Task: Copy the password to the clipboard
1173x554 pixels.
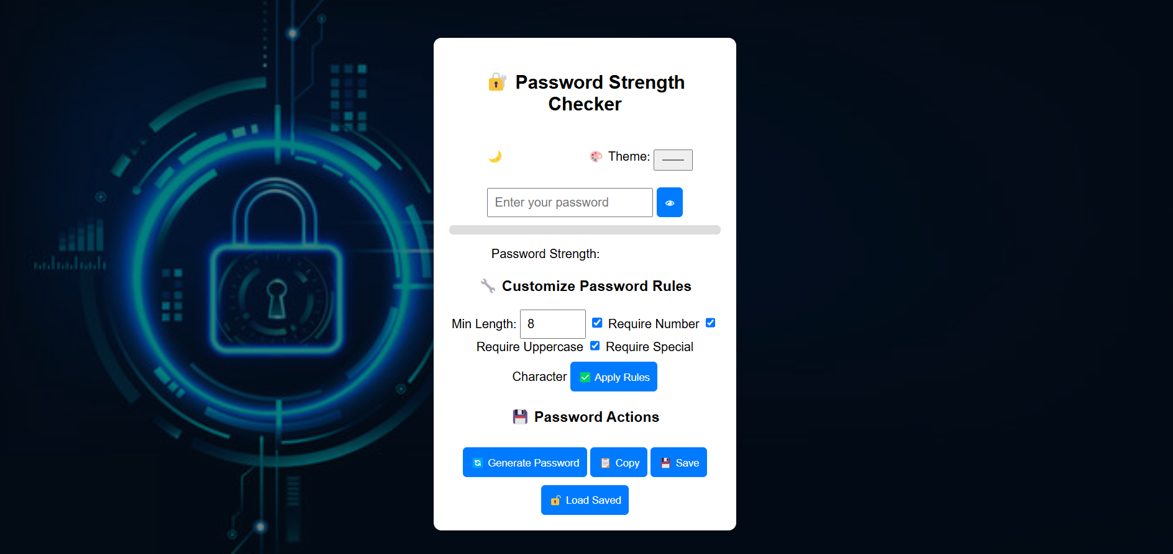Action: click(619, 462)
